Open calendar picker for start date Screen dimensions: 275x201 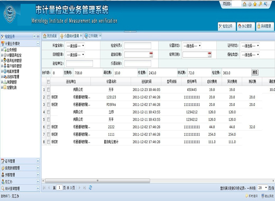[151, 54]
